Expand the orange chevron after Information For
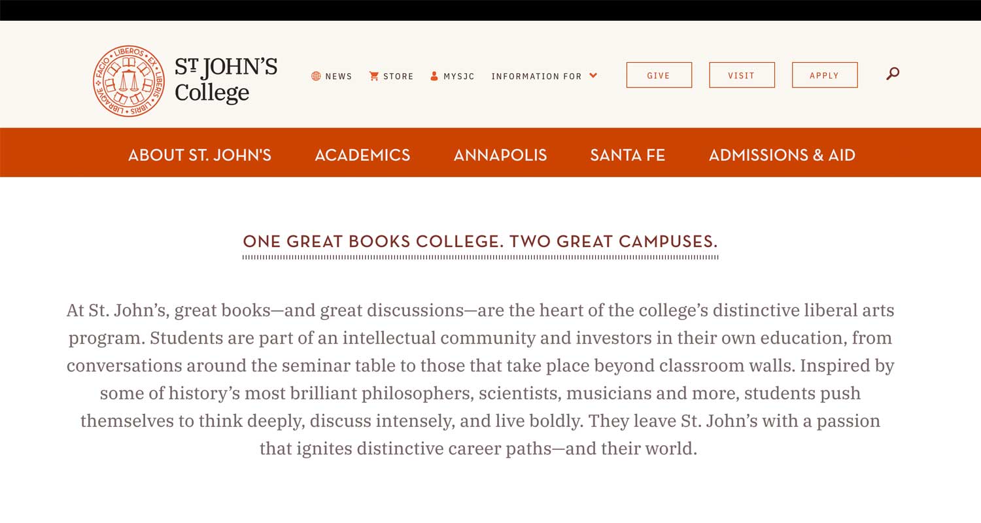Screen dimensions: 981x523 click(593, 76)
